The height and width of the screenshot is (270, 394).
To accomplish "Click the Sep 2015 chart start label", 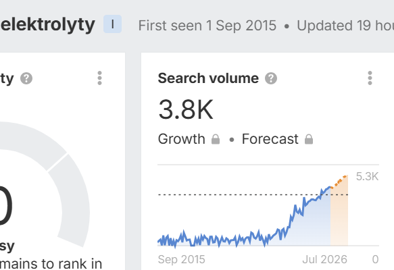I will point(181,259).
